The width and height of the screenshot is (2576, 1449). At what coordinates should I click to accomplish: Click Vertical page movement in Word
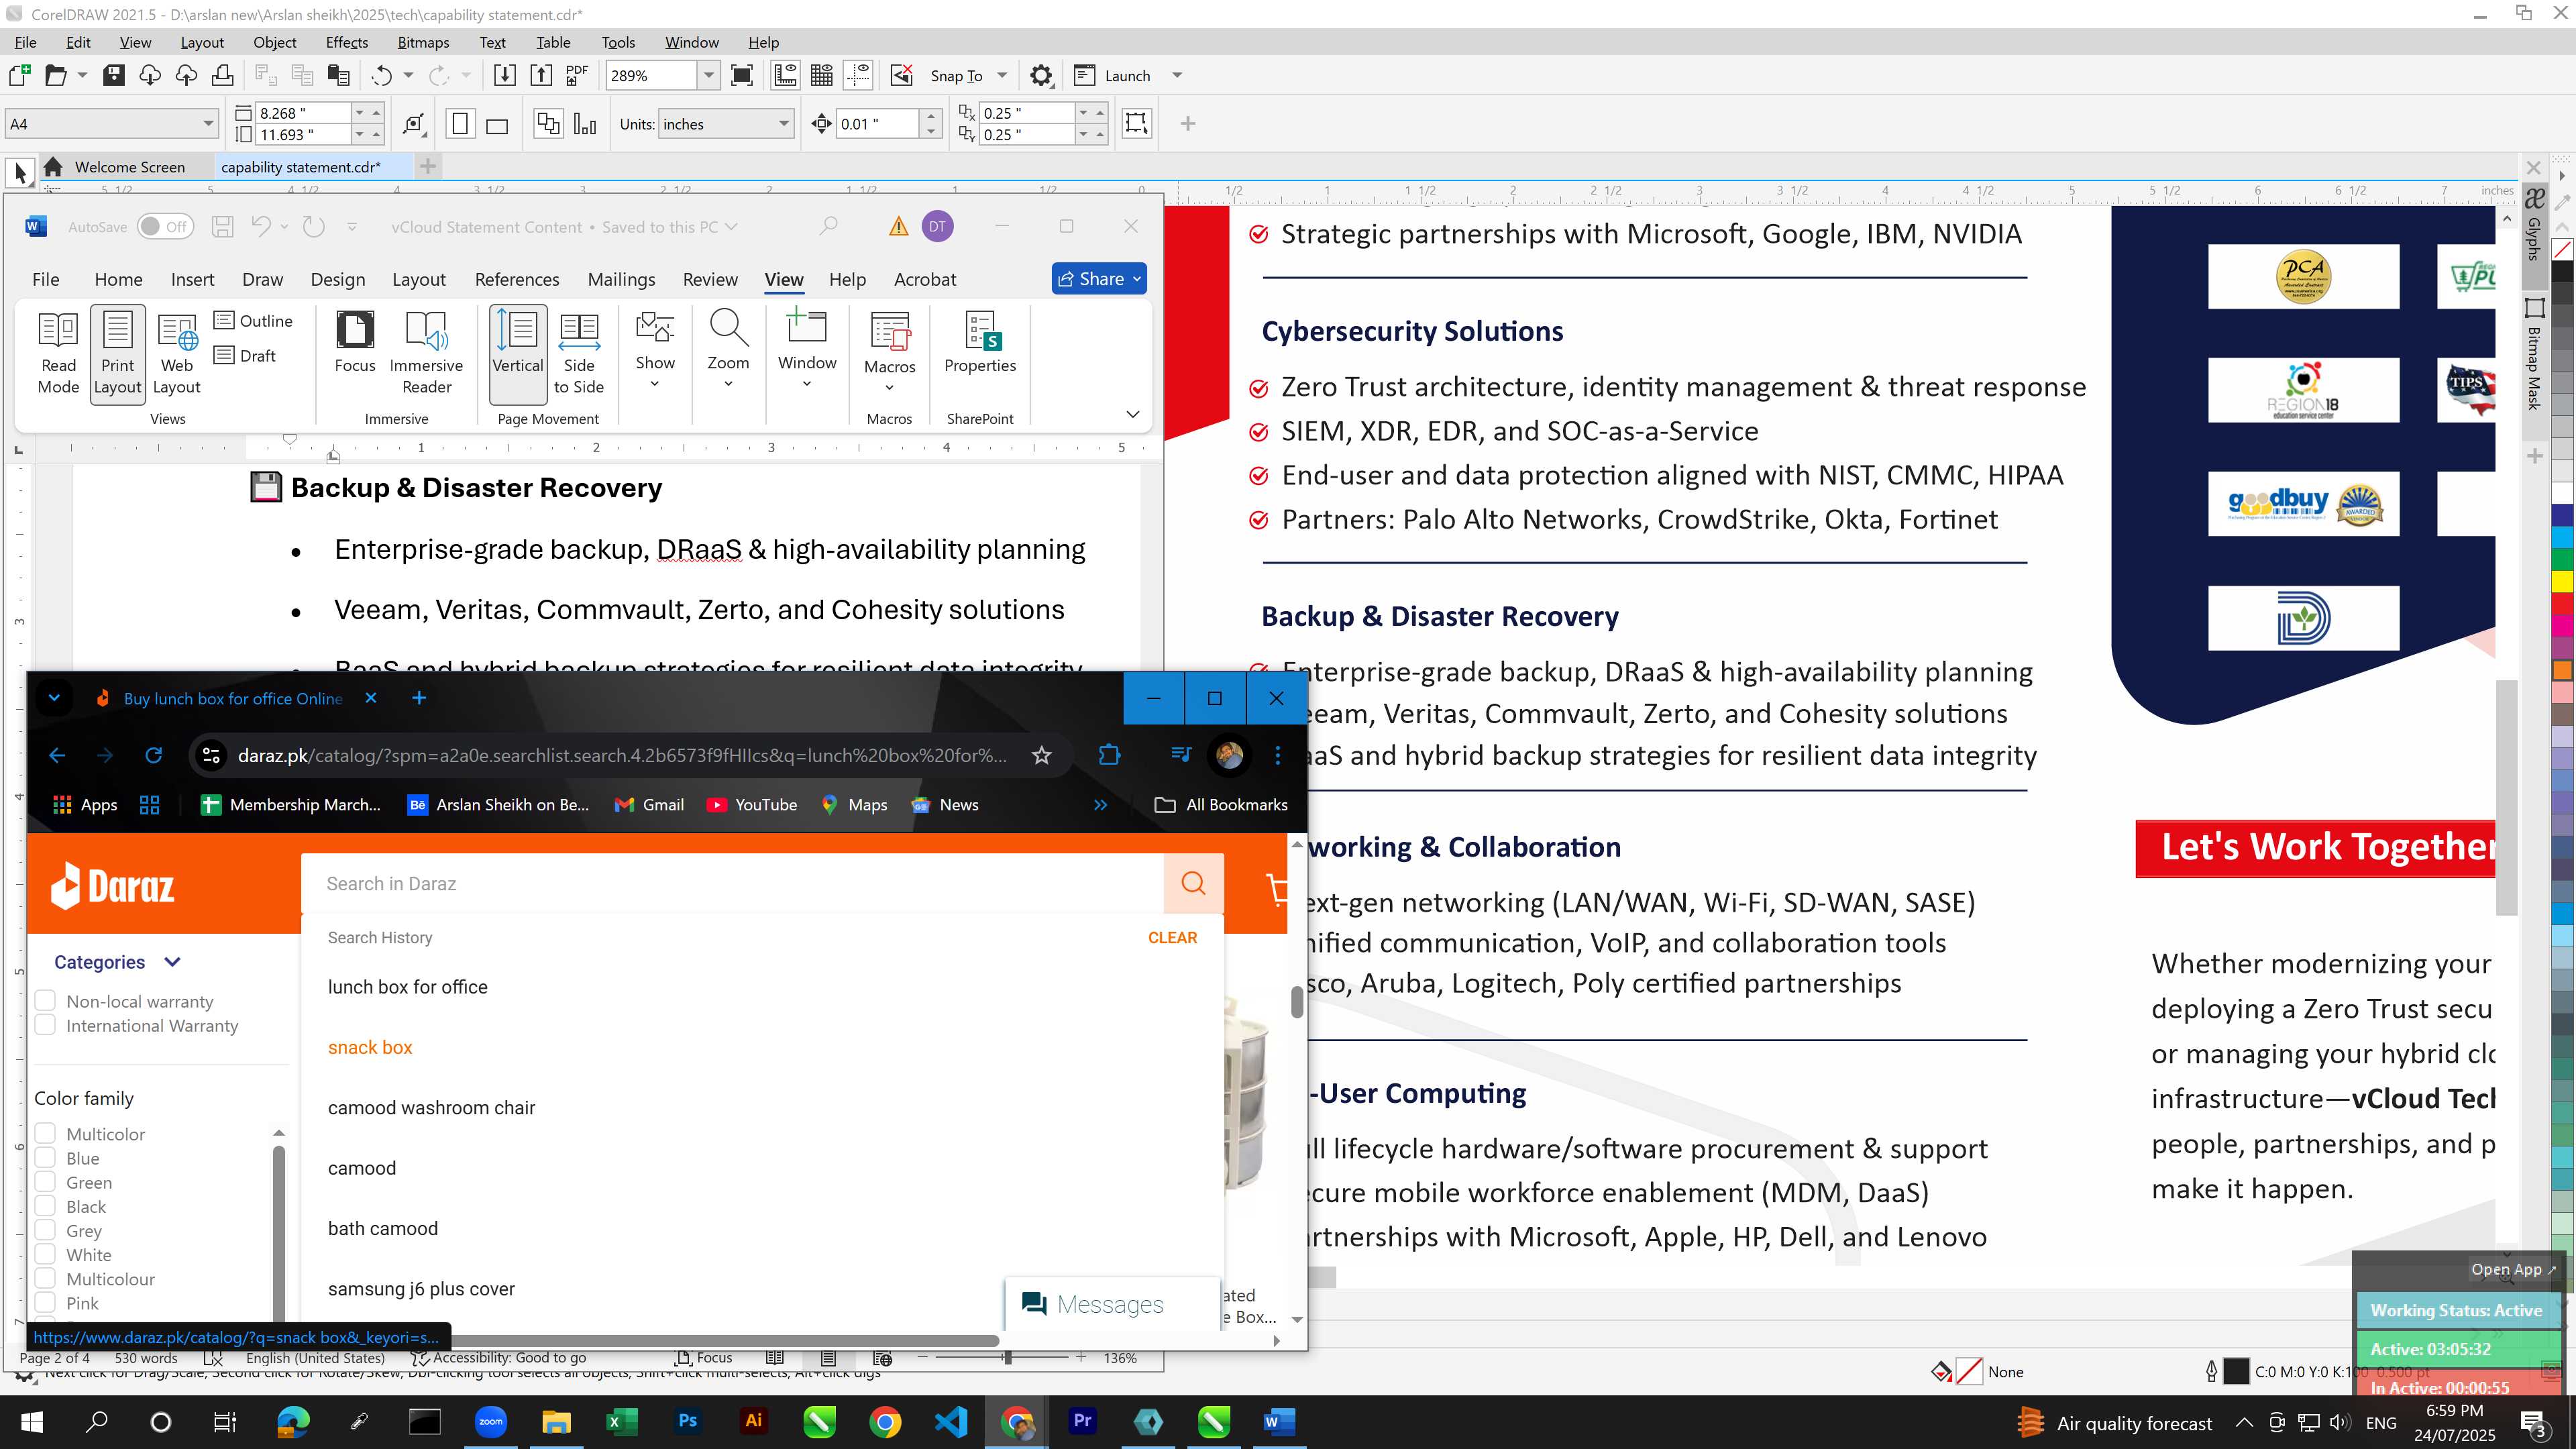pos(518,354)
